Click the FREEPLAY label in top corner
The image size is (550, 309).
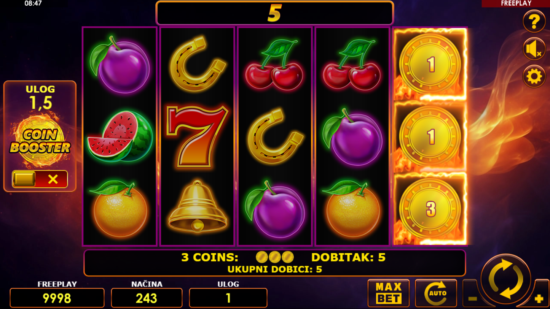coord(516,3)
